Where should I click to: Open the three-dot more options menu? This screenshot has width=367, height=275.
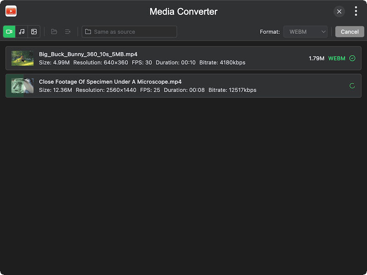click(x=356, y=11)
